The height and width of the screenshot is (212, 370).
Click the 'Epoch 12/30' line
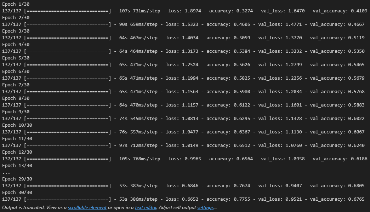pyautogui.click(x=17, y=152)
